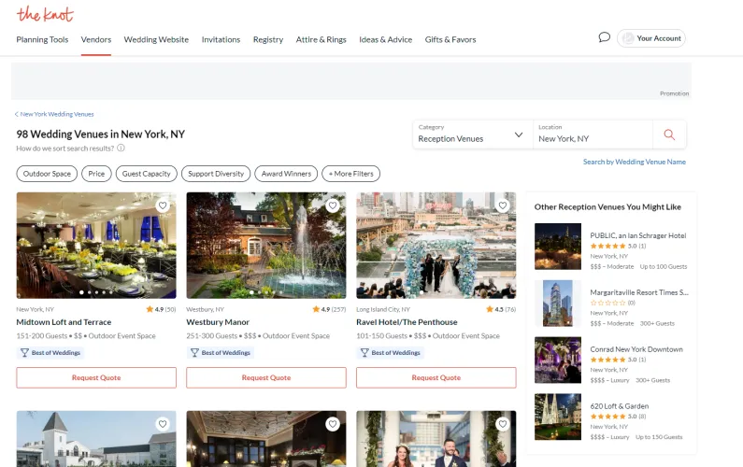Open the Guest Capacity filter

pyautogui.click(x=146, y=174)
